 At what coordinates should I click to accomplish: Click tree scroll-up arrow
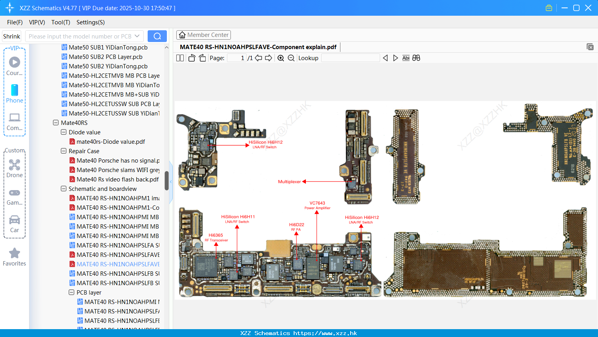pos(166,48)
